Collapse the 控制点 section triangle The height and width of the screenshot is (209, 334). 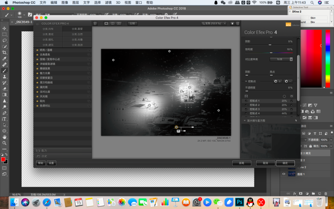pyautogui.click(x=246, y=81)
